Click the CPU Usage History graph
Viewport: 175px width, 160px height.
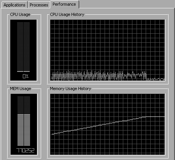pos(108,50)
